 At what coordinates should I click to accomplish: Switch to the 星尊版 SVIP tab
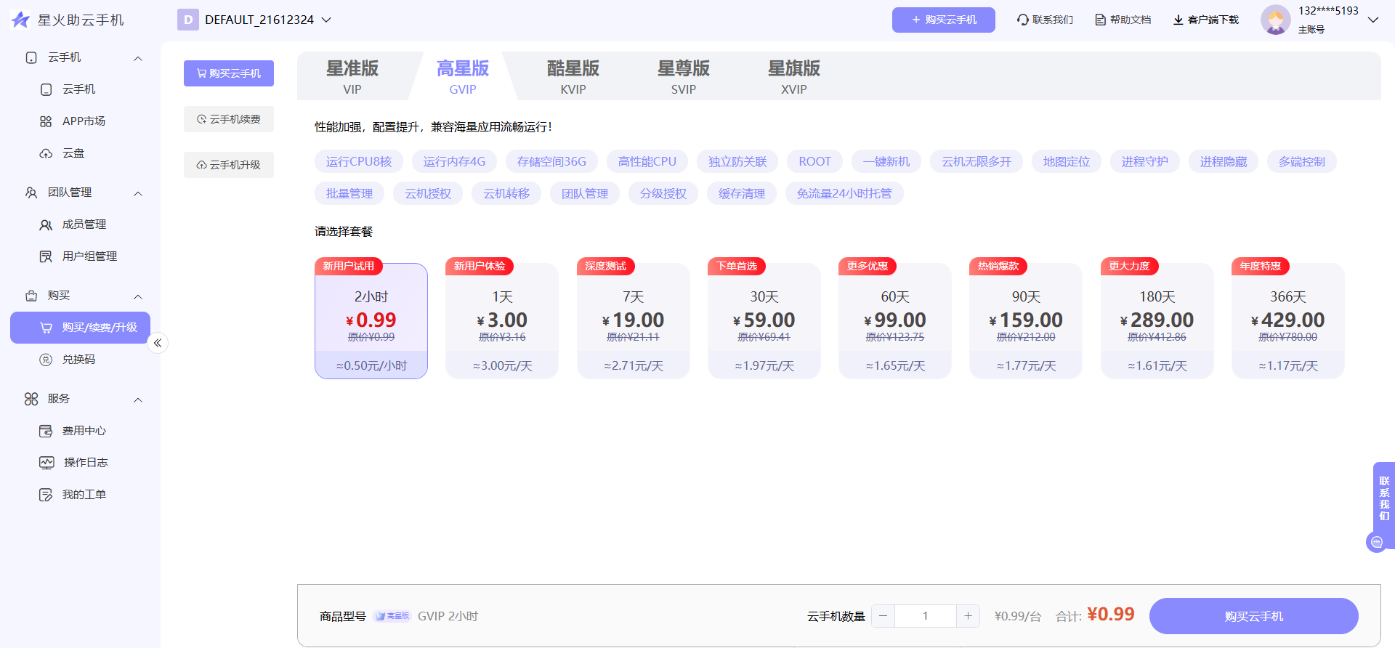click(x=683, y=77)
